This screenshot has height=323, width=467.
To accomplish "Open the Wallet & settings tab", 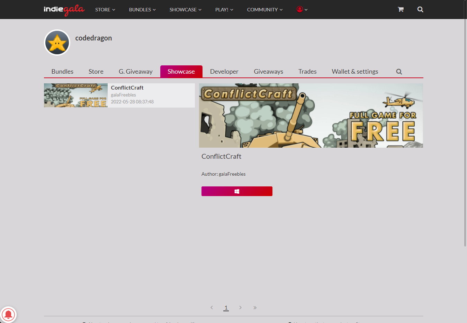I will click(355, 72).
